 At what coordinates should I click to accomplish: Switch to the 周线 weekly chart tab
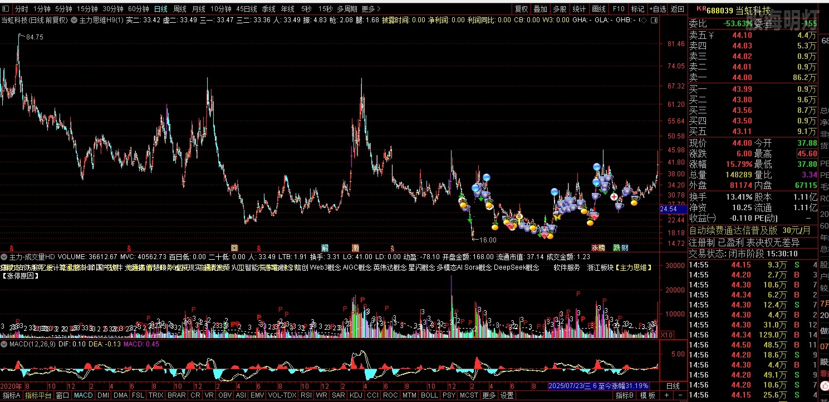(x=179, y=9)
